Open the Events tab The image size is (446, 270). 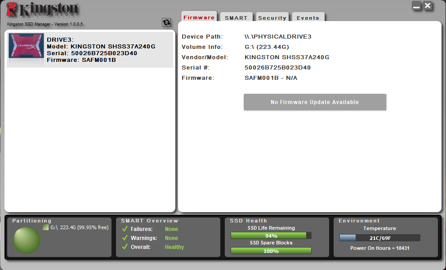[308, 17]
